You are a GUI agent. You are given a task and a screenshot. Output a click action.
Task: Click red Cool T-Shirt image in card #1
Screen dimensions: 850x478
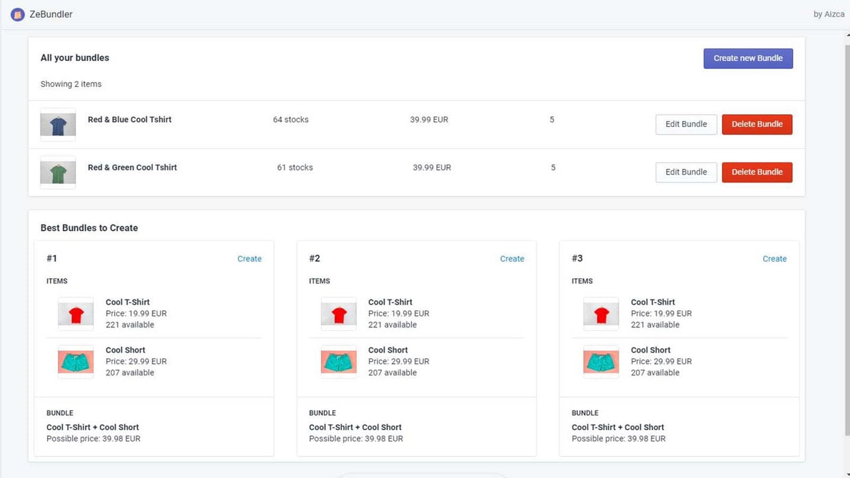(x=76, y=314)
